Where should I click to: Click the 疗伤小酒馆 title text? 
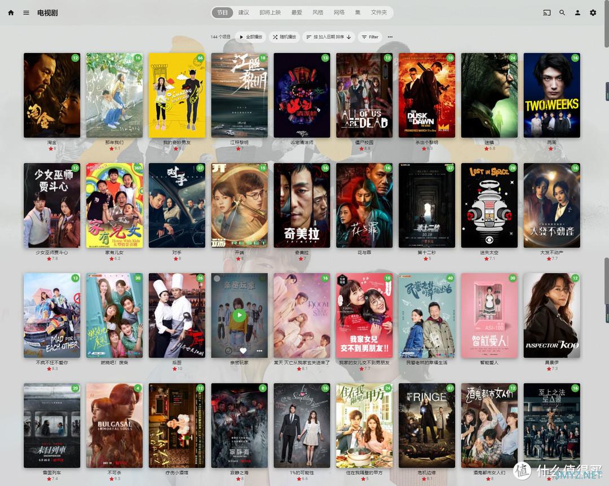point(176,473)
